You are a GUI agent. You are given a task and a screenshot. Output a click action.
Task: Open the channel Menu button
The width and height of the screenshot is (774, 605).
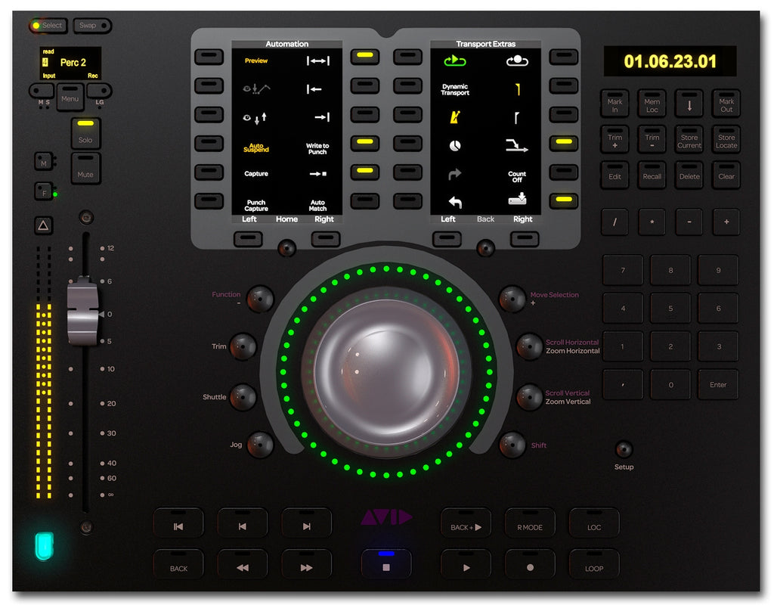[70, 97]
